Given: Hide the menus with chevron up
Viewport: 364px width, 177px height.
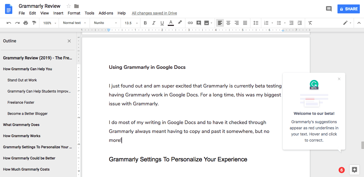Looking at the screenshot, I should pos(359,23).
